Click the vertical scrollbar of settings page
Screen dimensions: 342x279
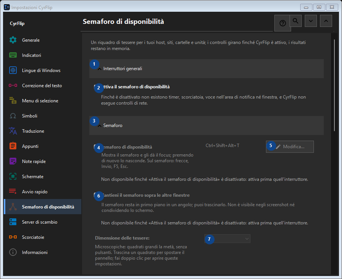pos(334,85)
